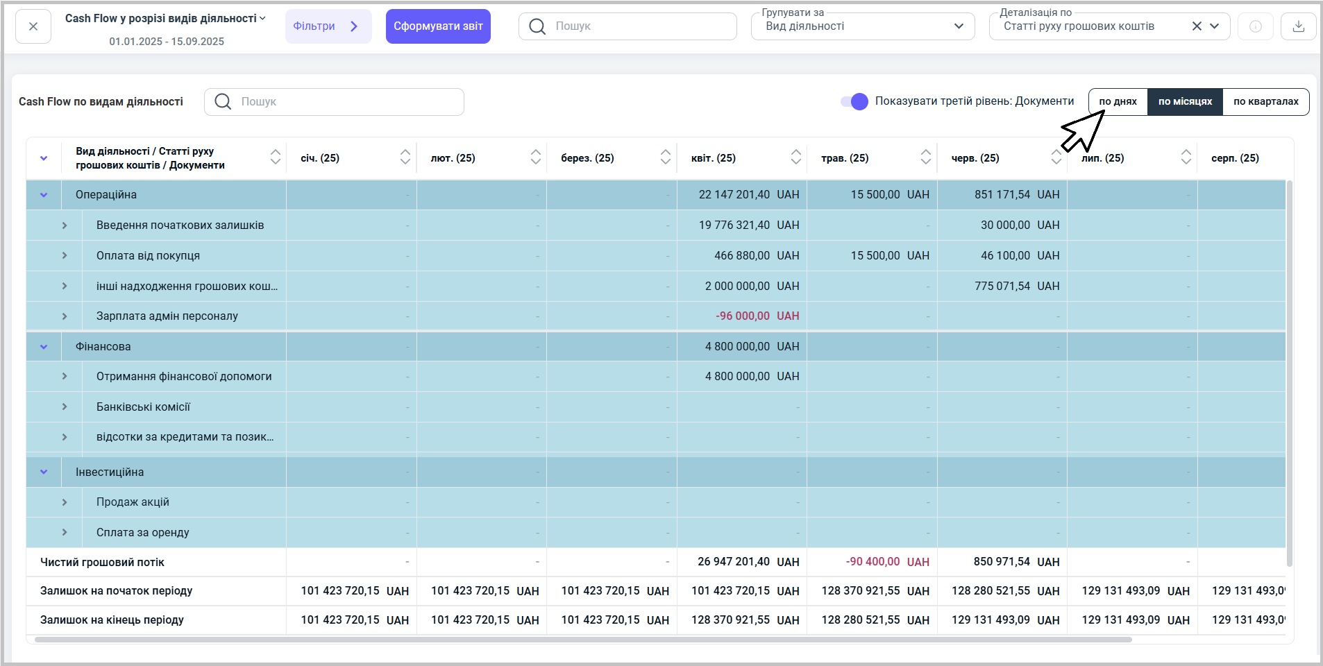Sort the квіт. (25) column
1323x666 pixels.
[x=795, y=157]
